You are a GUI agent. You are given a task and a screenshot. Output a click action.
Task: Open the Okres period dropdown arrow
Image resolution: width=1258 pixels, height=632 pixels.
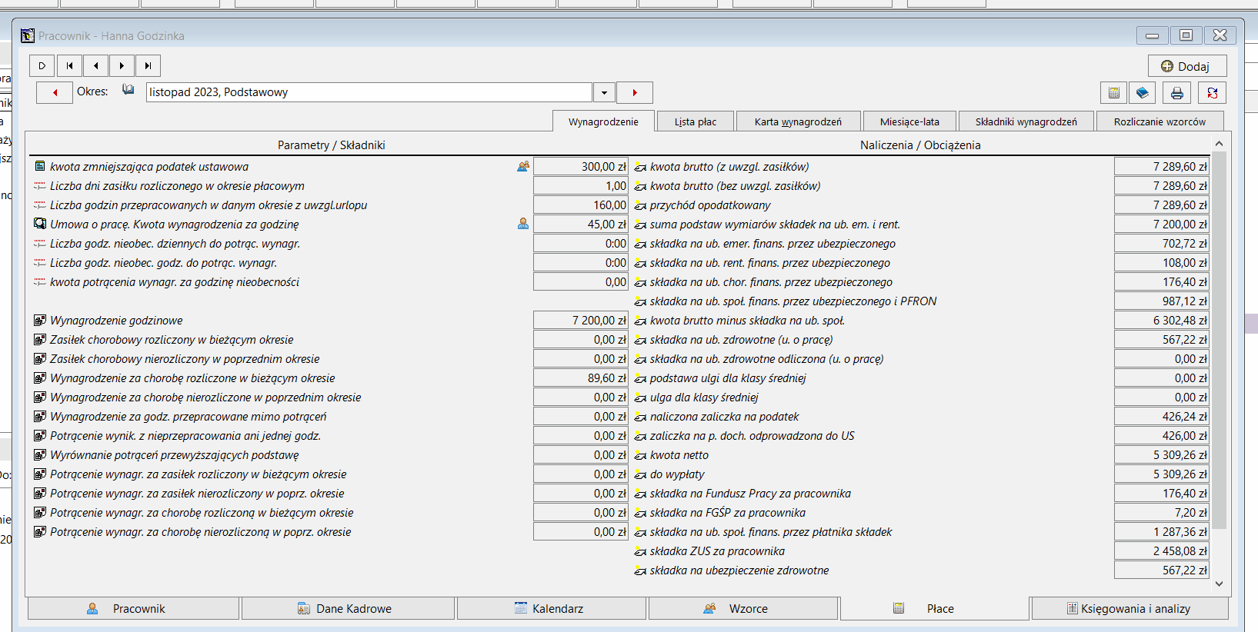(604, 92)
